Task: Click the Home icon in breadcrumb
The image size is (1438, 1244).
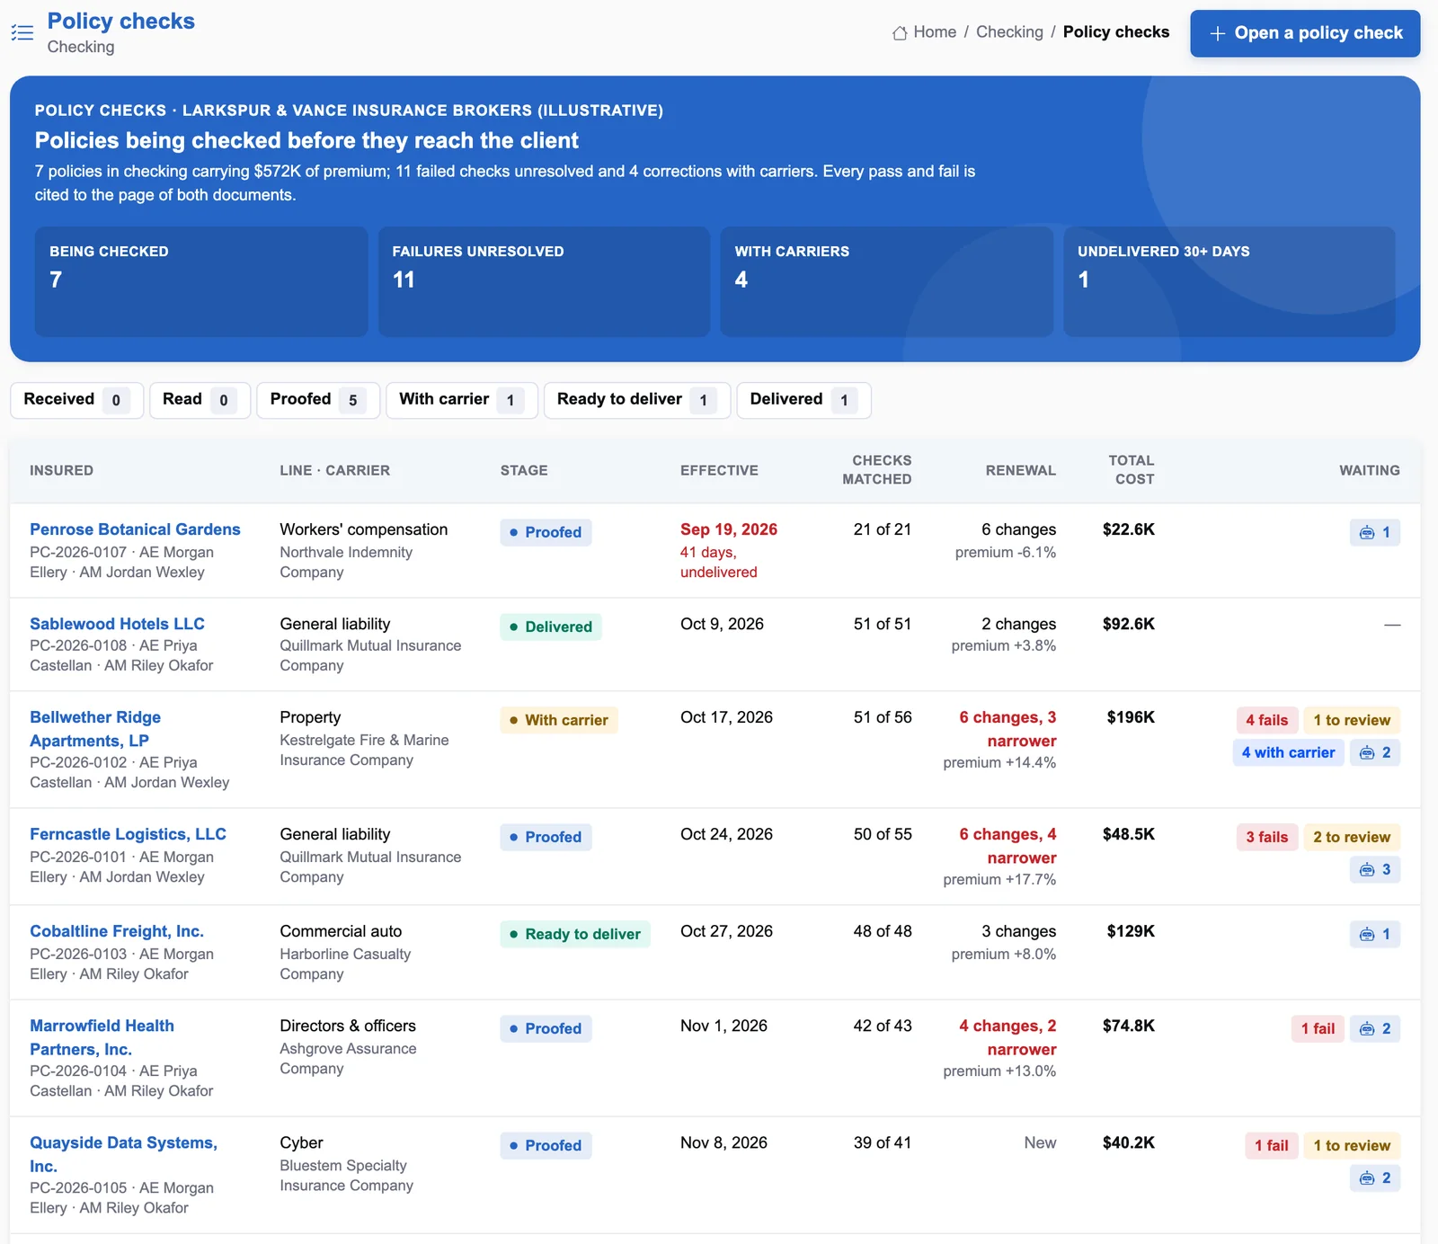Action: [900, 32]
